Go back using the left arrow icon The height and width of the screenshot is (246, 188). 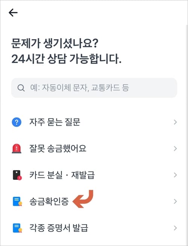(13, 13)
